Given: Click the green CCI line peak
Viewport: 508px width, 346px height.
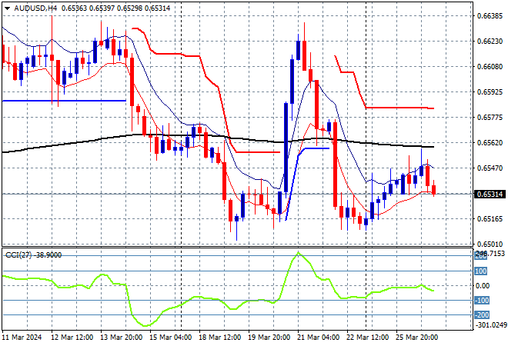Looking at the screenshot, I should click(x=298, y=252).
